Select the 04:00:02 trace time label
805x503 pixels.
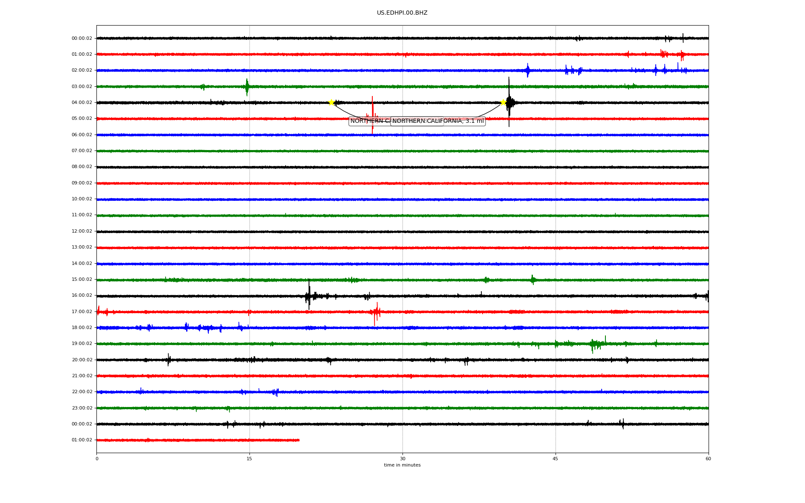(82, 103)
